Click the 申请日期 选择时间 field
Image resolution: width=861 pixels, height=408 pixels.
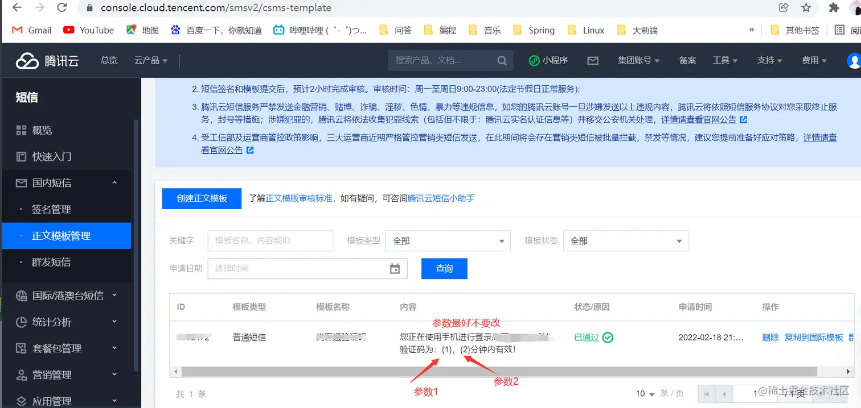(x=307, y=269)
